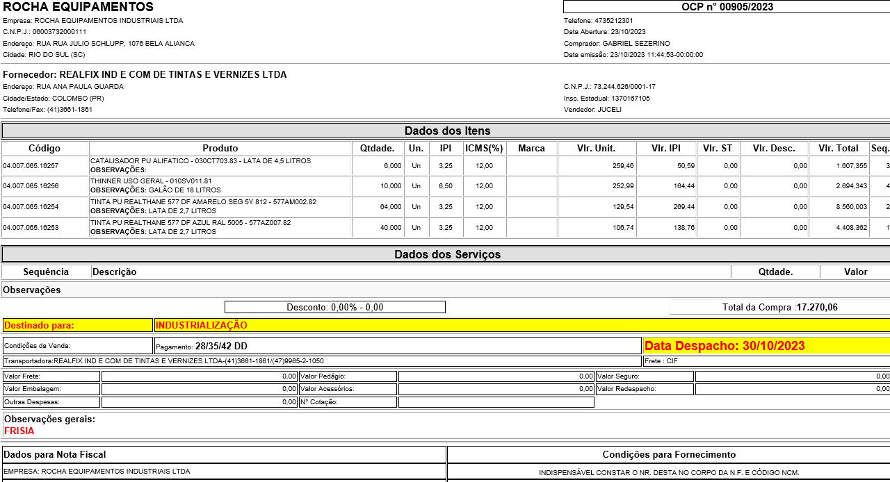Click the yellow INDUSTRIALIZAÇÃO field
This screenshot has width=890, height=482.
[x=521, y=325]
